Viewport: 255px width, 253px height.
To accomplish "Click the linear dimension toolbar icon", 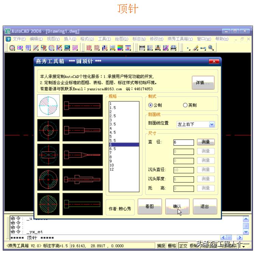I will [142, 48].
